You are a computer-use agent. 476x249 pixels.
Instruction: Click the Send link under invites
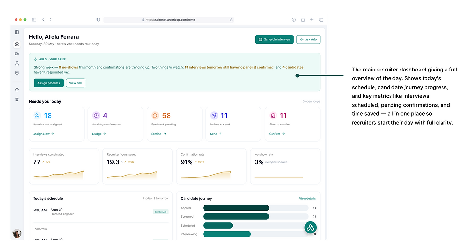pyautogui.click(x=216, y=134)
